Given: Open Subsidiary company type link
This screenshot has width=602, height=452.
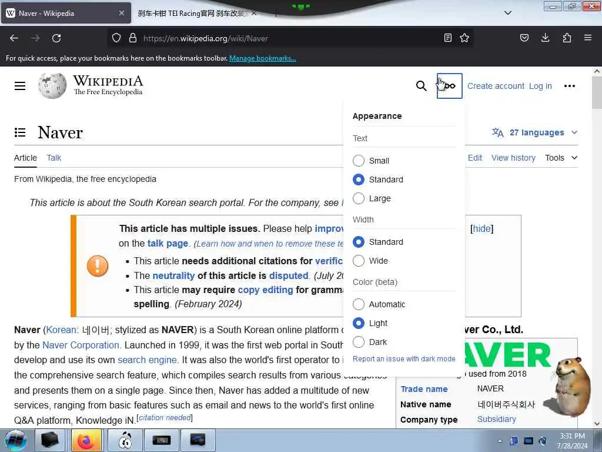Looking at the screenshot, I should tap(496, 419).
